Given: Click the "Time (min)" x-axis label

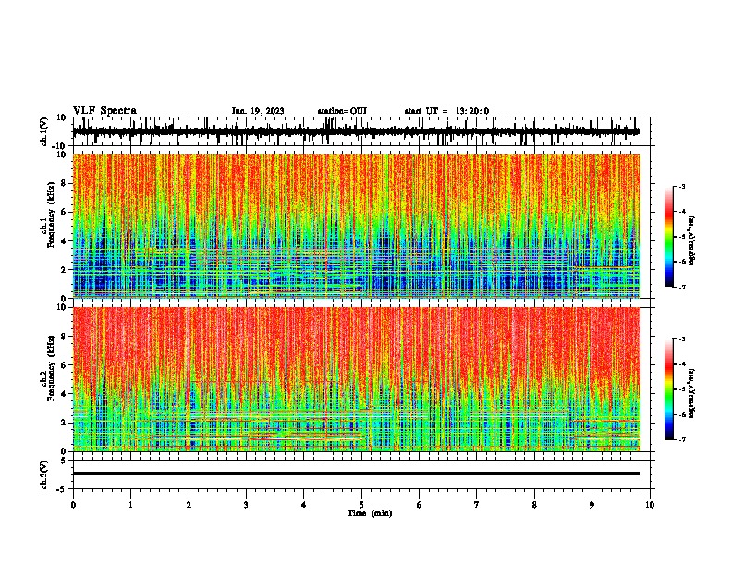Looking at the screenshot, I should click(370, 513).
